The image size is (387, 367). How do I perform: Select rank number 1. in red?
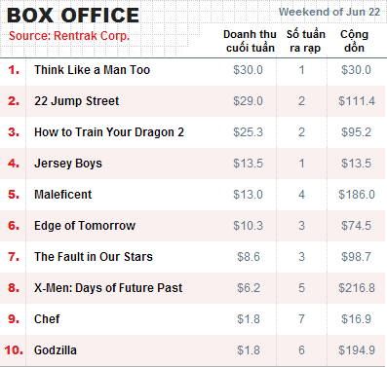pyautogui.click(x=14, y=70)
